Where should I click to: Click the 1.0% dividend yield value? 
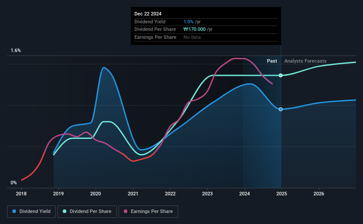point(188,22)
